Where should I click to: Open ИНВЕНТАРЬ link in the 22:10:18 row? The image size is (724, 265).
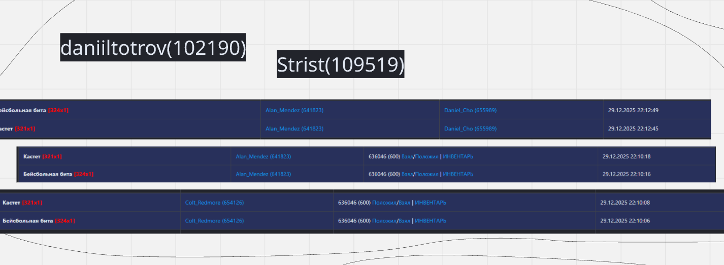click(x=457, y=156)
